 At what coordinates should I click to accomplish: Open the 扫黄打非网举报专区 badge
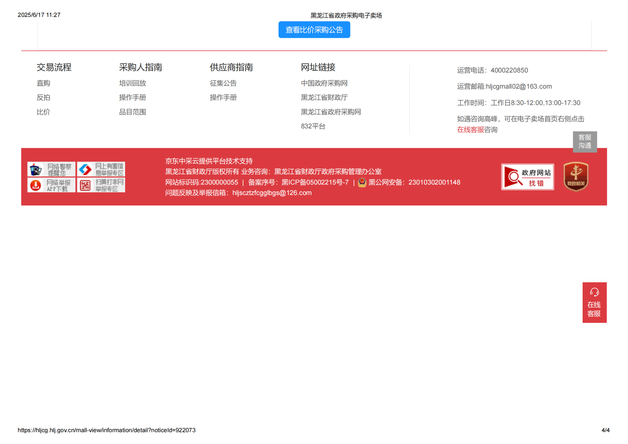click(x=101, y=185)
